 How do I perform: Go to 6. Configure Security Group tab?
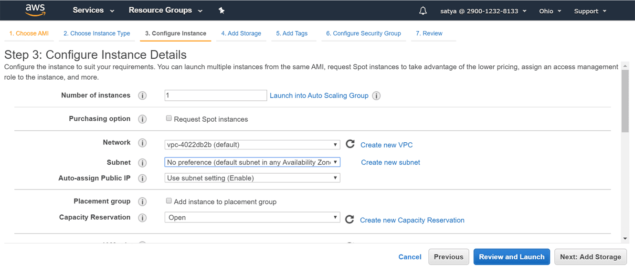pos(363,33)
